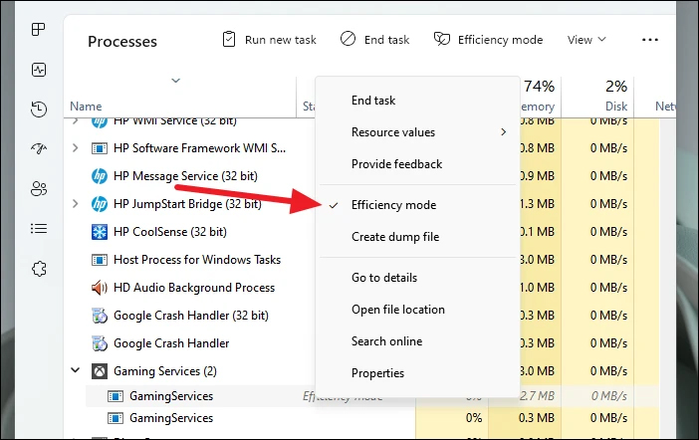Click the HP Software Framework WMI icon
Image resolution: width=699 pixels, height=440 pixels.
(x=99, y=148)
